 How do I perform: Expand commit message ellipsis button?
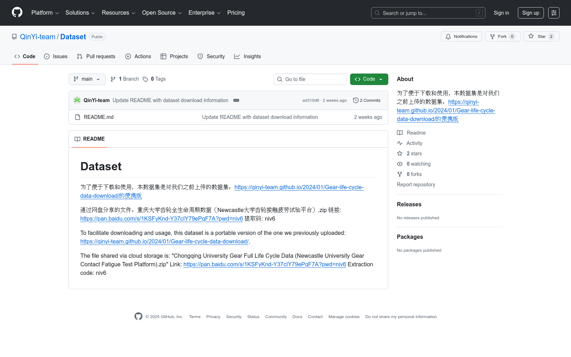236,100
